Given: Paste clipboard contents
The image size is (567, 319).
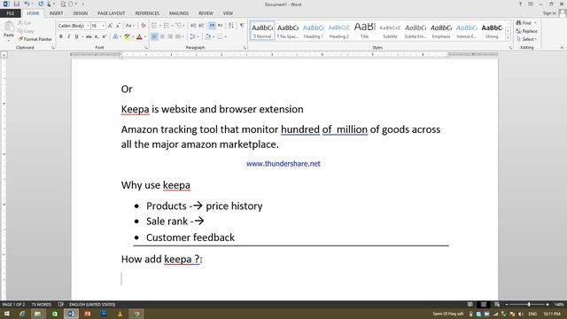Looking at the screenshot, I should click(x=9, y=30).
